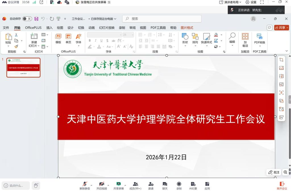Click the Format Painter brush icon

pos(16,47)
